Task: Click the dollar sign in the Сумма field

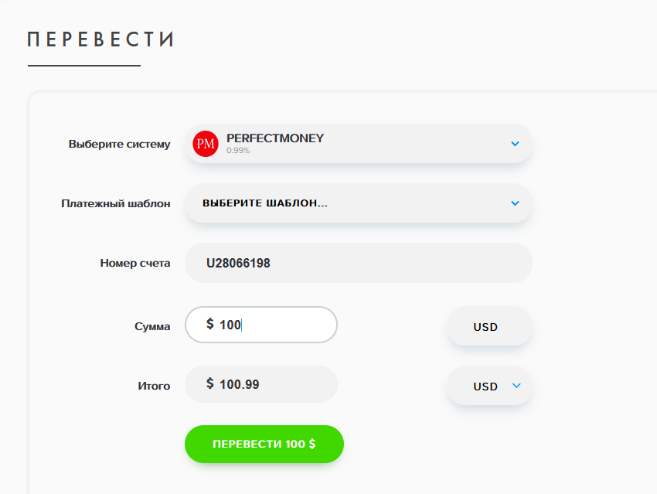Action: click(210, 324)
